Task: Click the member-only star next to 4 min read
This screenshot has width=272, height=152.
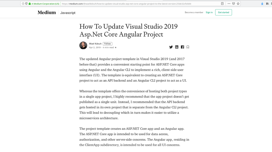Action: click(x=116, y=47)
